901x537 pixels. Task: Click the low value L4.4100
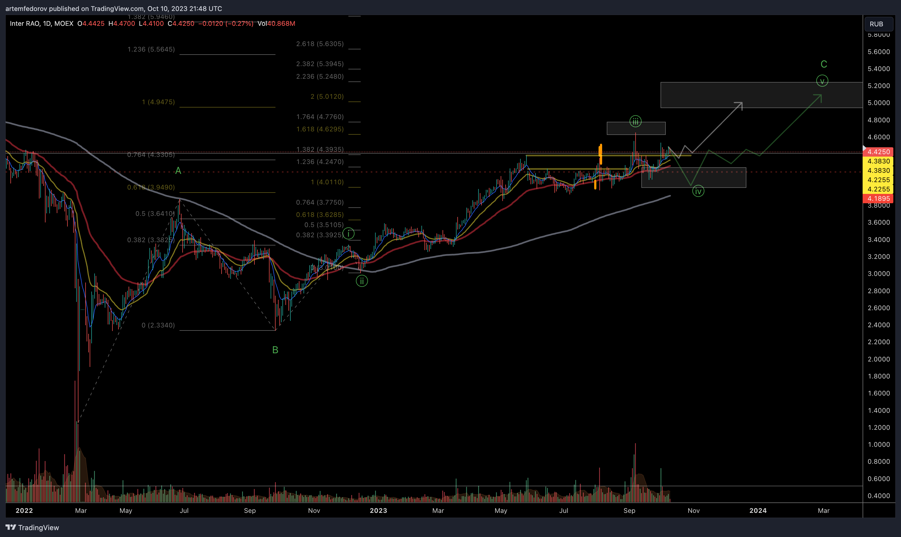pos(151,24)
